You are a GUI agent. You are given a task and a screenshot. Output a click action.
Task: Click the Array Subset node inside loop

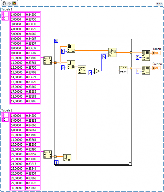click(112, 52)
